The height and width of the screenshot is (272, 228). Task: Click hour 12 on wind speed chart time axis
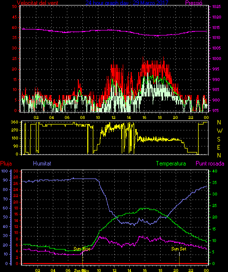pos(113,117)
